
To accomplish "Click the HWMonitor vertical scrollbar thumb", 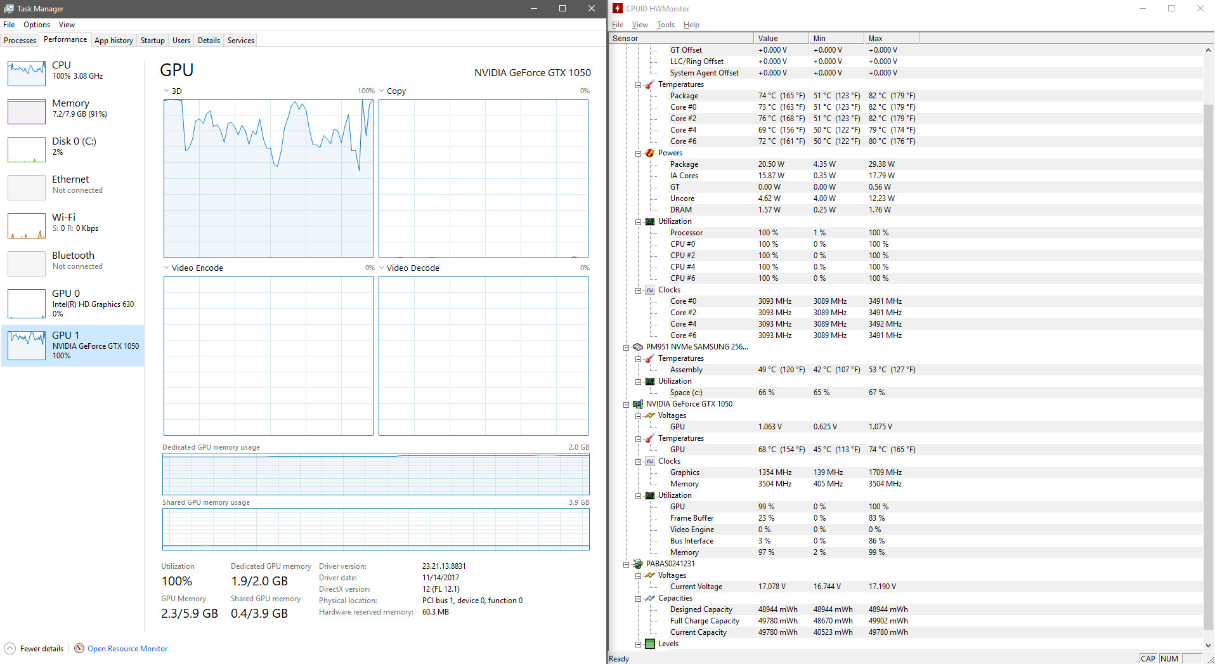I will click(1208, 368).
